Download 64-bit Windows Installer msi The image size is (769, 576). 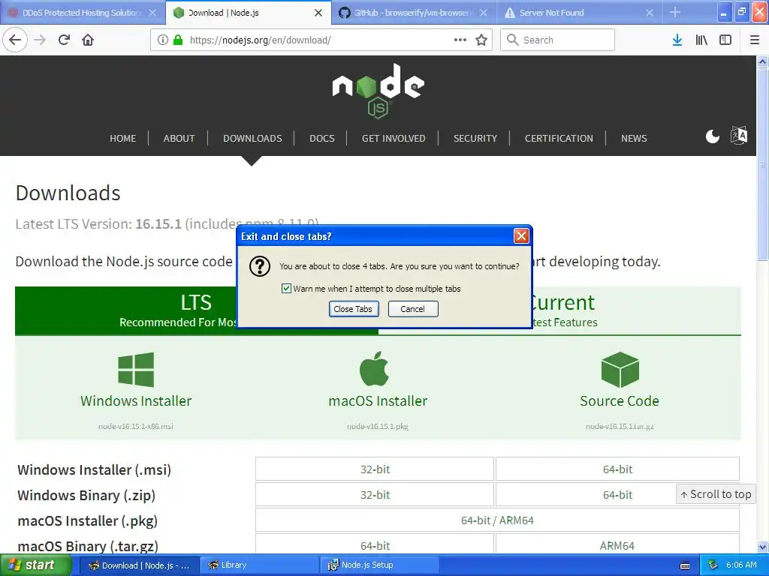[617, 469]
